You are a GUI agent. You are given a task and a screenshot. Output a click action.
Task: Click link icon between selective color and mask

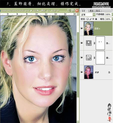[94, 43]
